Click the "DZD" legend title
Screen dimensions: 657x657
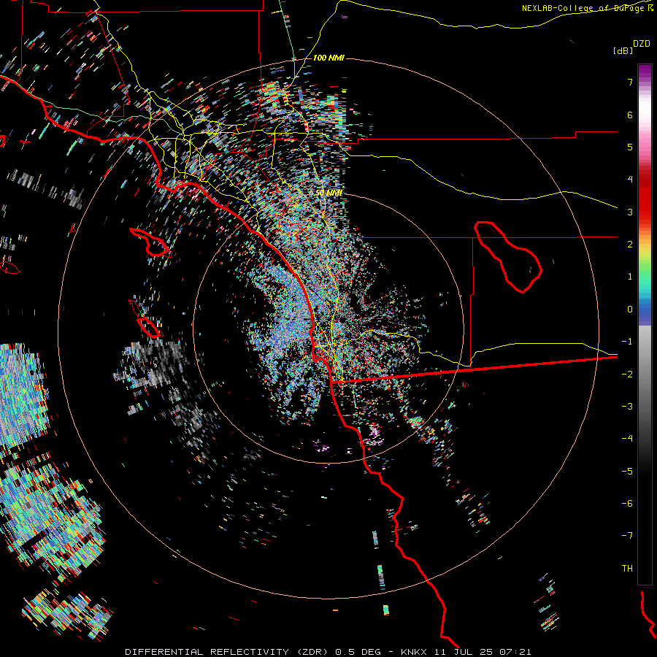pyautogui.click(x=641, y=44)
